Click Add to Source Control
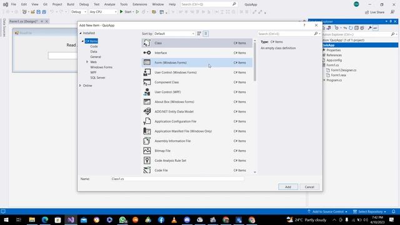400x225 pixels. click(327, 212)
